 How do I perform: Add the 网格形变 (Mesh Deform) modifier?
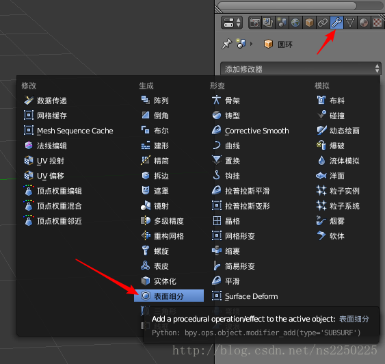(233, 236)
